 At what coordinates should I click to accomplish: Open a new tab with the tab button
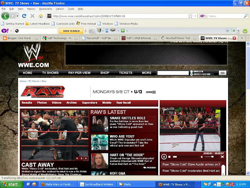pyautogui.click(x=242, y=38)
